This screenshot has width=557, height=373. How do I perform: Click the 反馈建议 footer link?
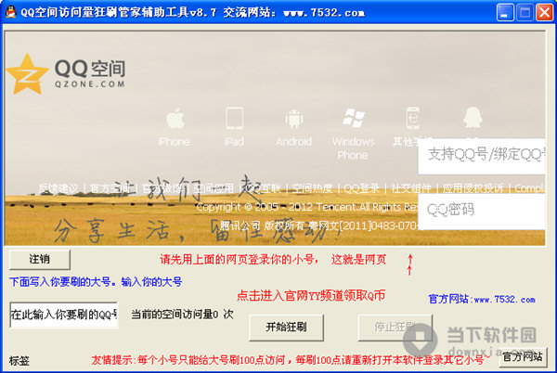click(x=58, y=188)
